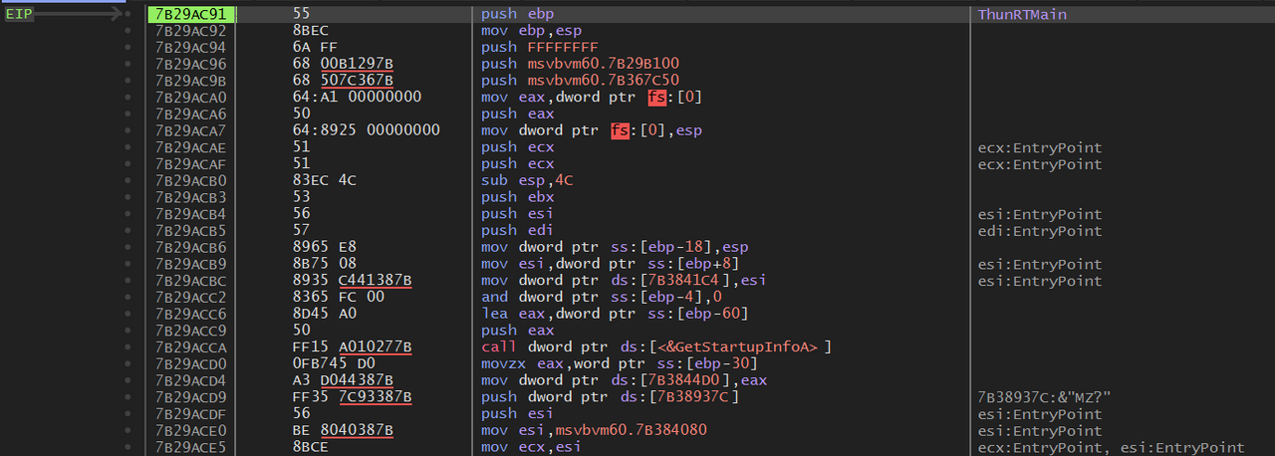Toggle breakpoint dot beside address 7B29AC92
This screenshot has width=1275, height=456.
127,31
